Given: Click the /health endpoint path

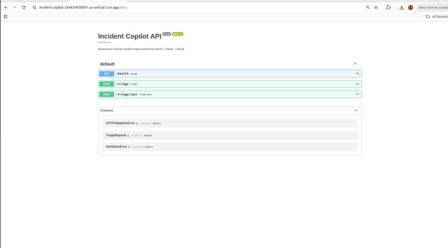Looking at the screenshot, I should click(122, 74).
